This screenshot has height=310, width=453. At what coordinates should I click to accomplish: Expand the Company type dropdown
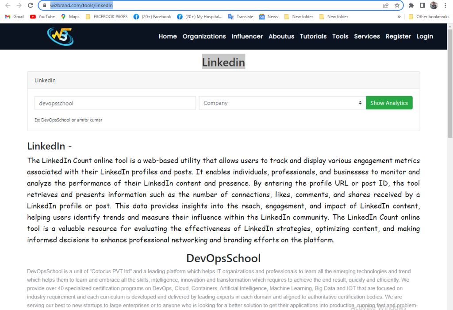(x=282, y=103)
